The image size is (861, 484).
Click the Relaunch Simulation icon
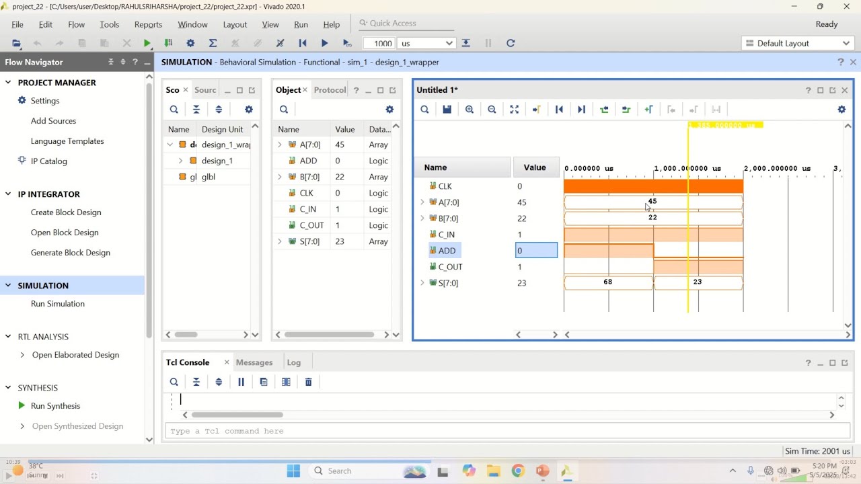[x=511, y=43]
